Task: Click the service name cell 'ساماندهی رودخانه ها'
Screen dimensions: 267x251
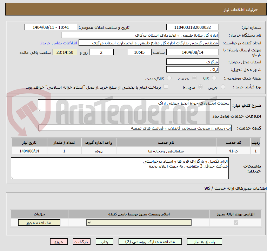Action: (x=166, y=151)
